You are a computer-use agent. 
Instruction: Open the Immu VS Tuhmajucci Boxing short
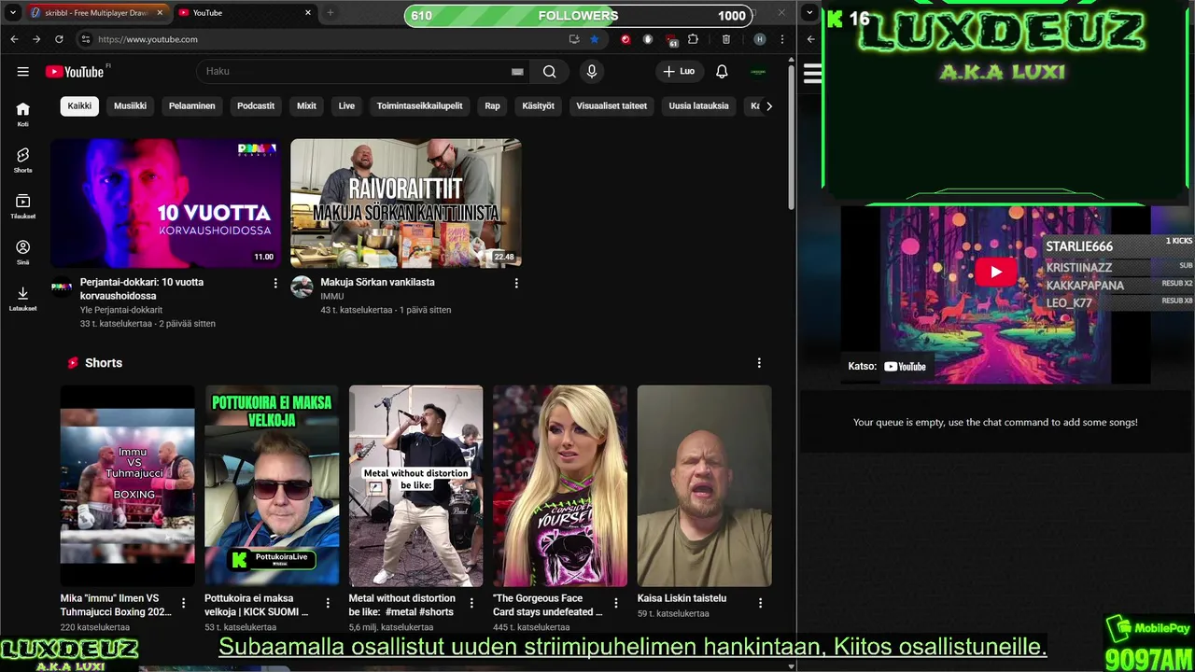tap(128, 485)
